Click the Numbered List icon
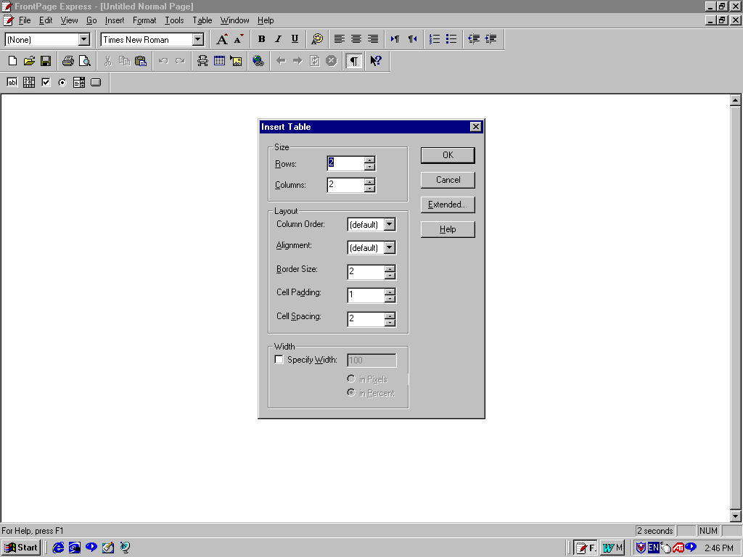Image resolution: width=743 pixels, height=557 pixels. [x=435, y=39]
